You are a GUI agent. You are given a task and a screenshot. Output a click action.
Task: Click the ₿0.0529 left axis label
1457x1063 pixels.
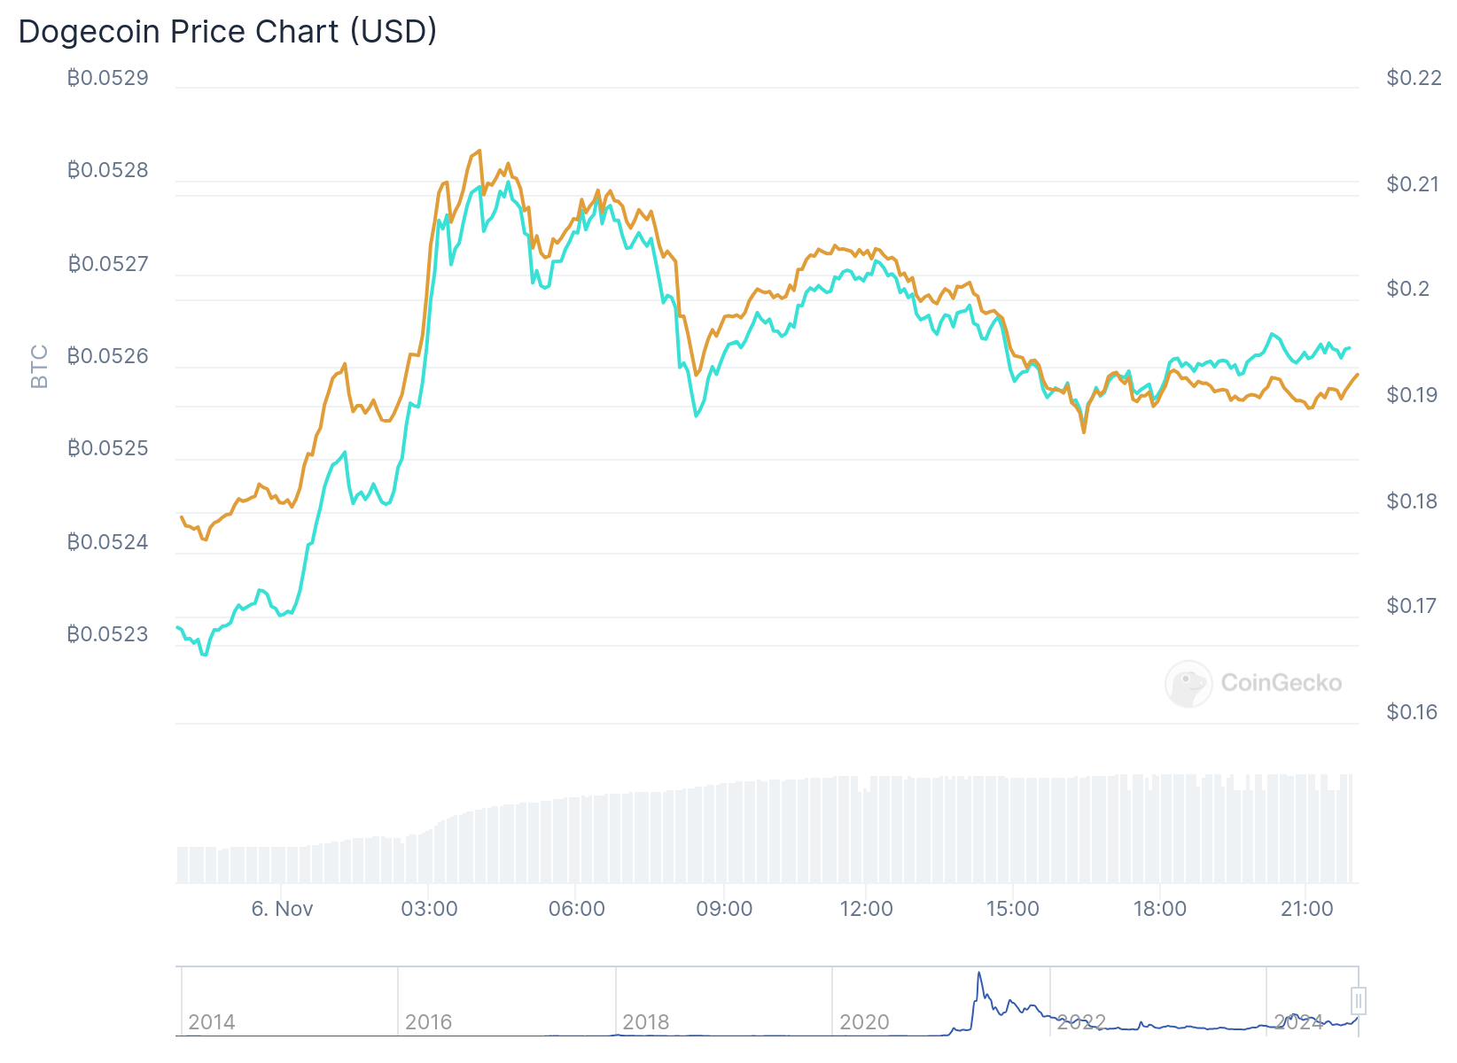(108, 78)
